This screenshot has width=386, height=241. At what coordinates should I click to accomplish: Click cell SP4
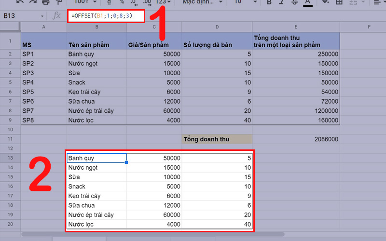[44, 82]
